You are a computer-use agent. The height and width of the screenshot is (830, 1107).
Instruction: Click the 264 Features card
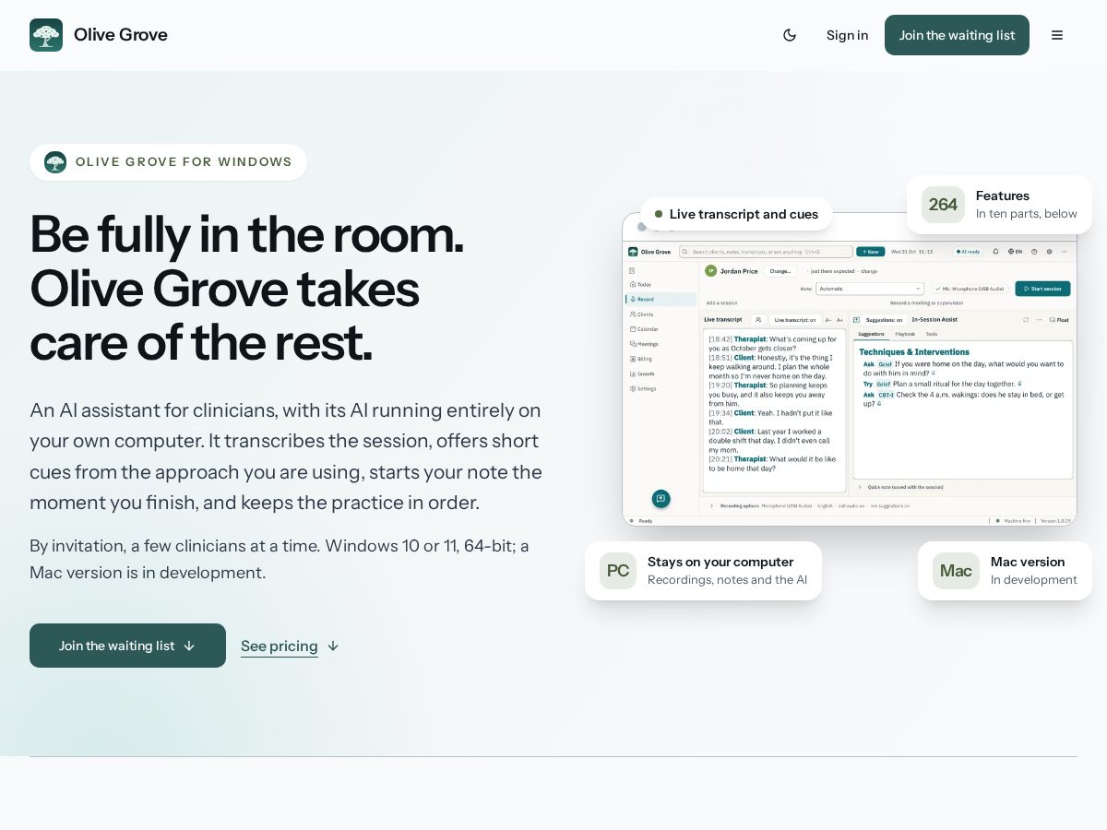(999, 205)
